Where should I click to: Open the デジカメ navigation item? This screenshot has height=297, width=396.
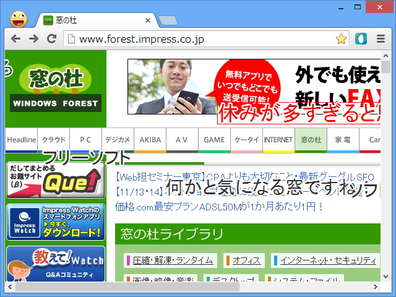click(118, 140)
